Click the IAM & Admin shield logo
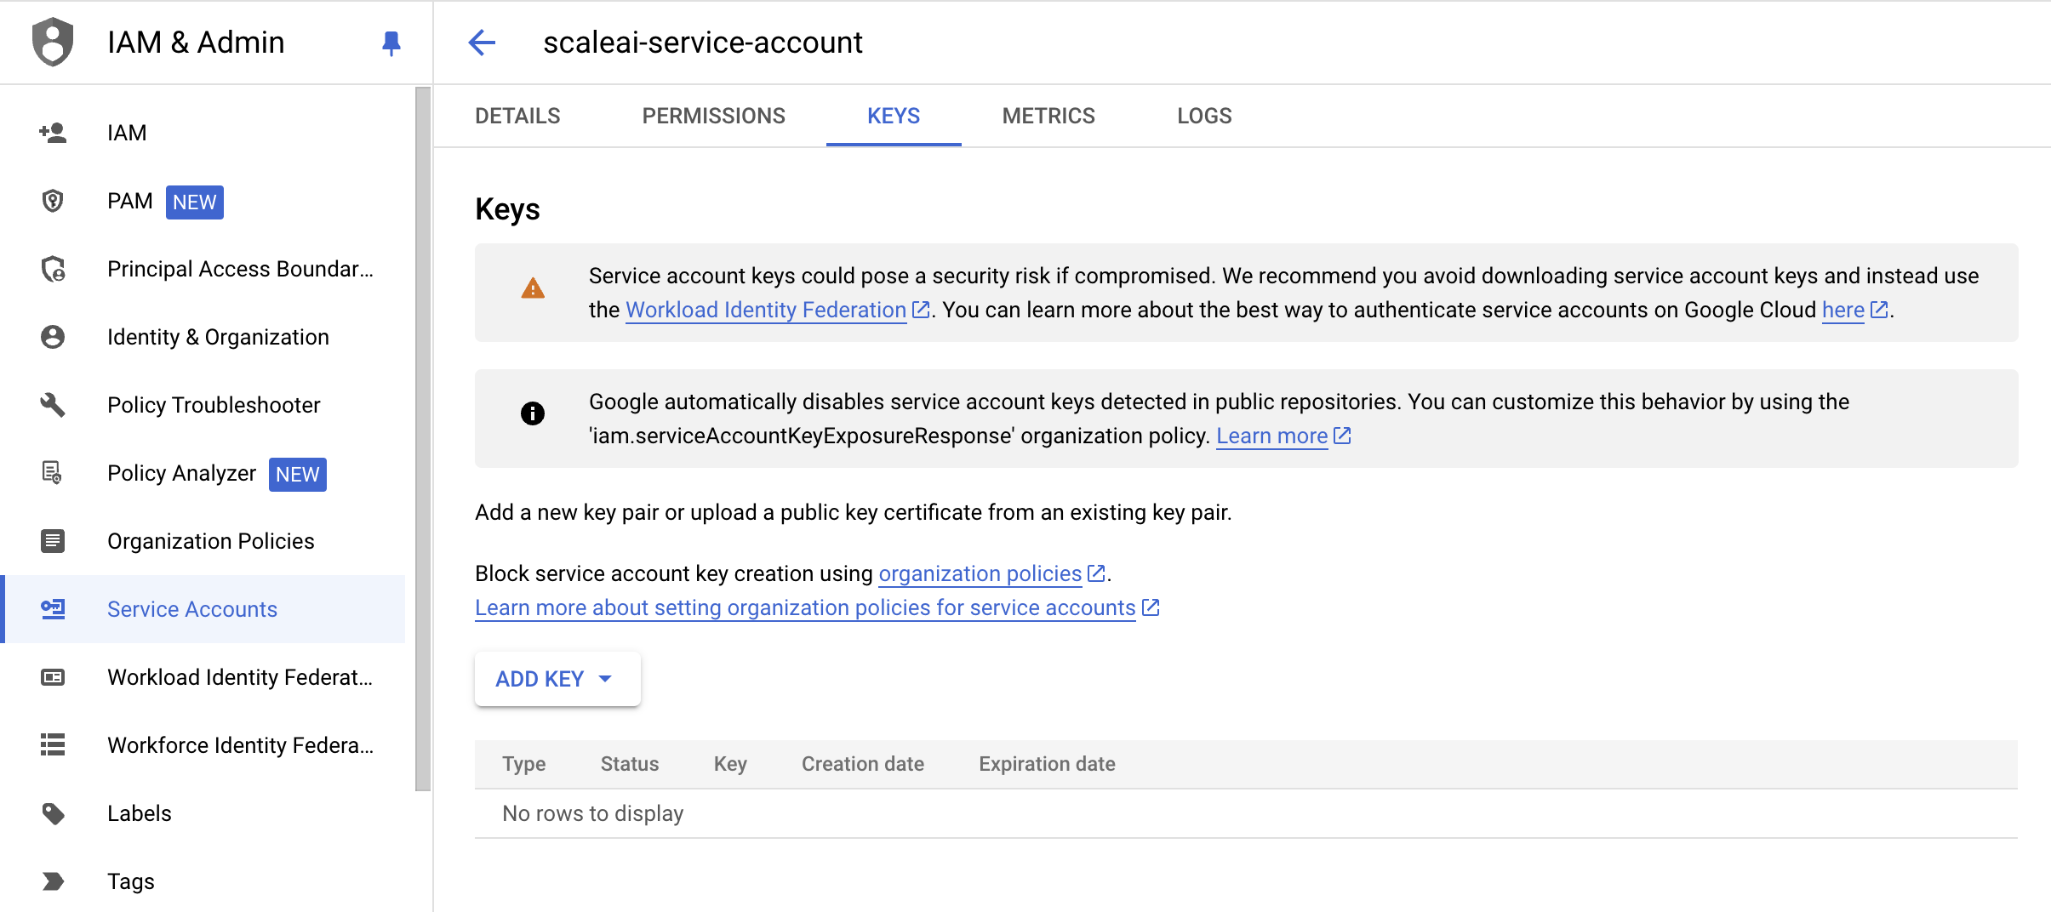Viewport: 2051px width, 912px height. (x=53, y=43)
